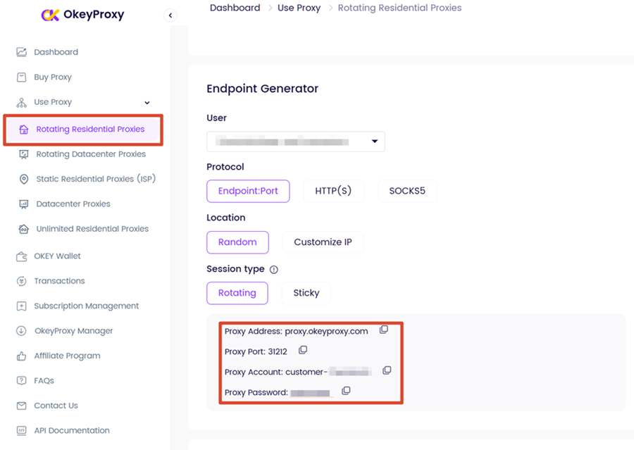Image resolution: width=634 pixels, height=450 pixels.
Task: Select HTTP(S) protocol option
Action: coord(334,191)
